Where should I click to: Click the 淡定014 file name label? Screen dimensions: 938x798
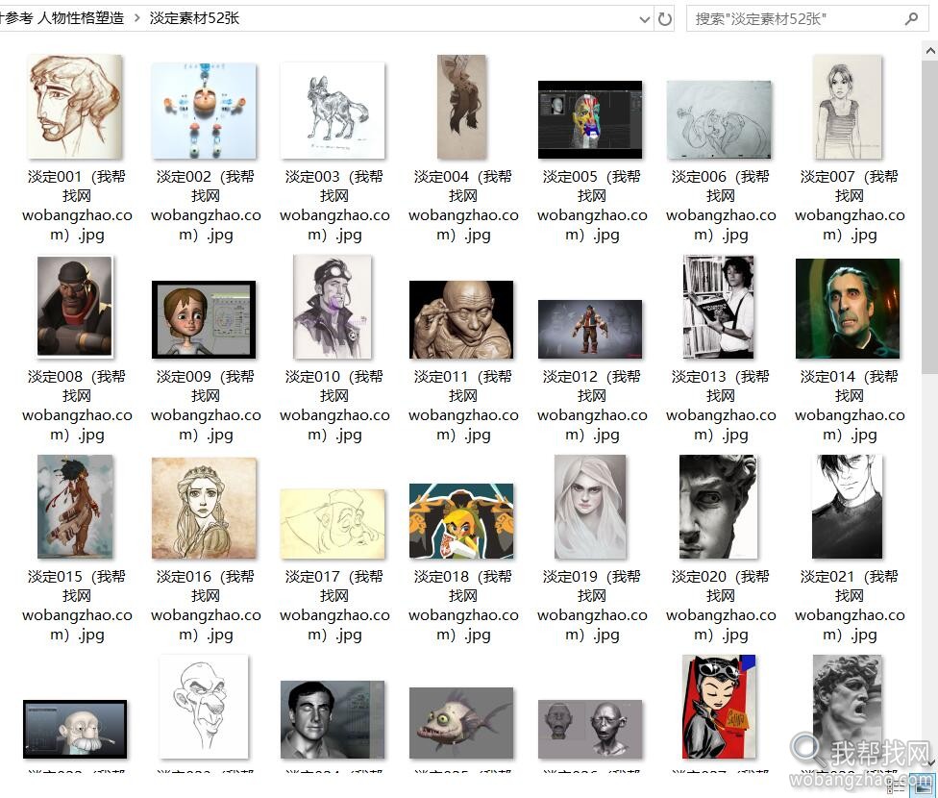point(850,406)
